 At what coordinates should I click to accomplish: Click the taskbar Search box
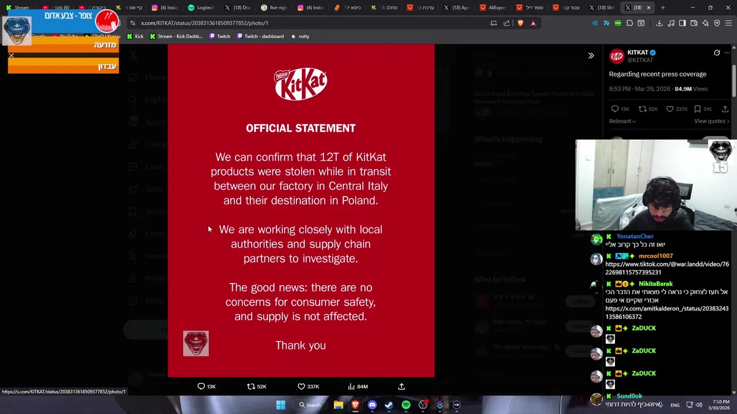[310, 405]
